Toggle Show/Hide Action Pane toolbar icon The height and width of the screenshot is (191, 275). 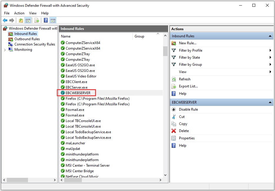(x=53, y=21)
